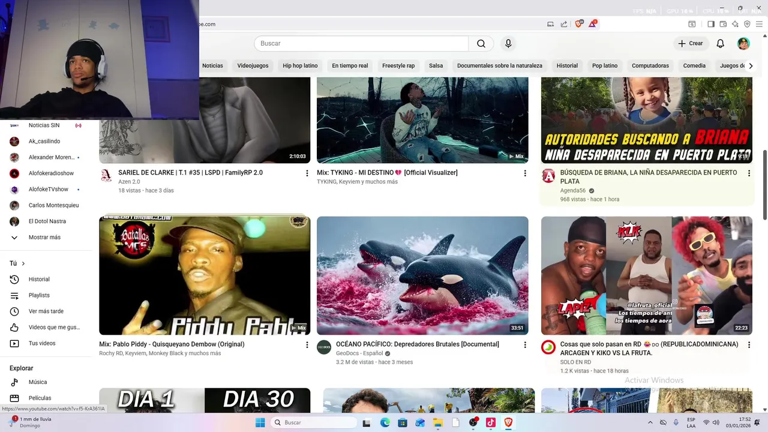The image size is (768, 432).
Task: Open Noticias SIN subscription
Action: pos(46,125)
